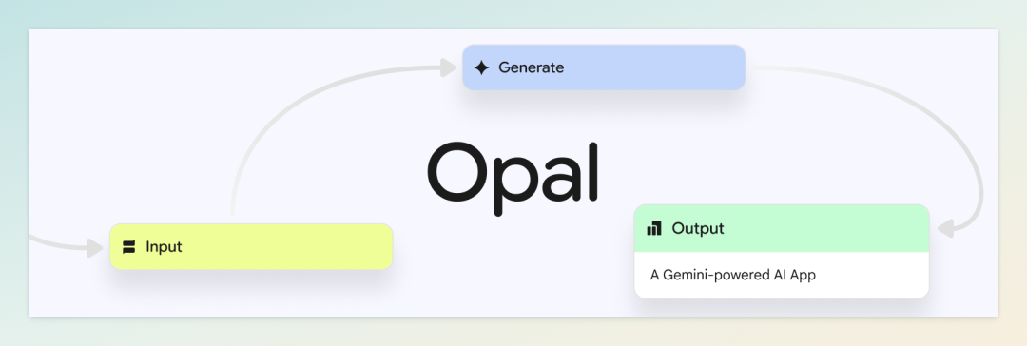Click empty canvas directly below the Opal title
1027x346 pixels.
pos(513,262)
